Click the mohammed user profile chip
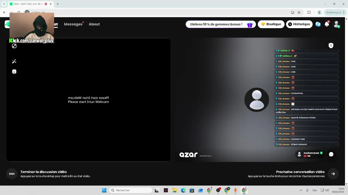The image size is (348, 195). click(x=310, y=154)
